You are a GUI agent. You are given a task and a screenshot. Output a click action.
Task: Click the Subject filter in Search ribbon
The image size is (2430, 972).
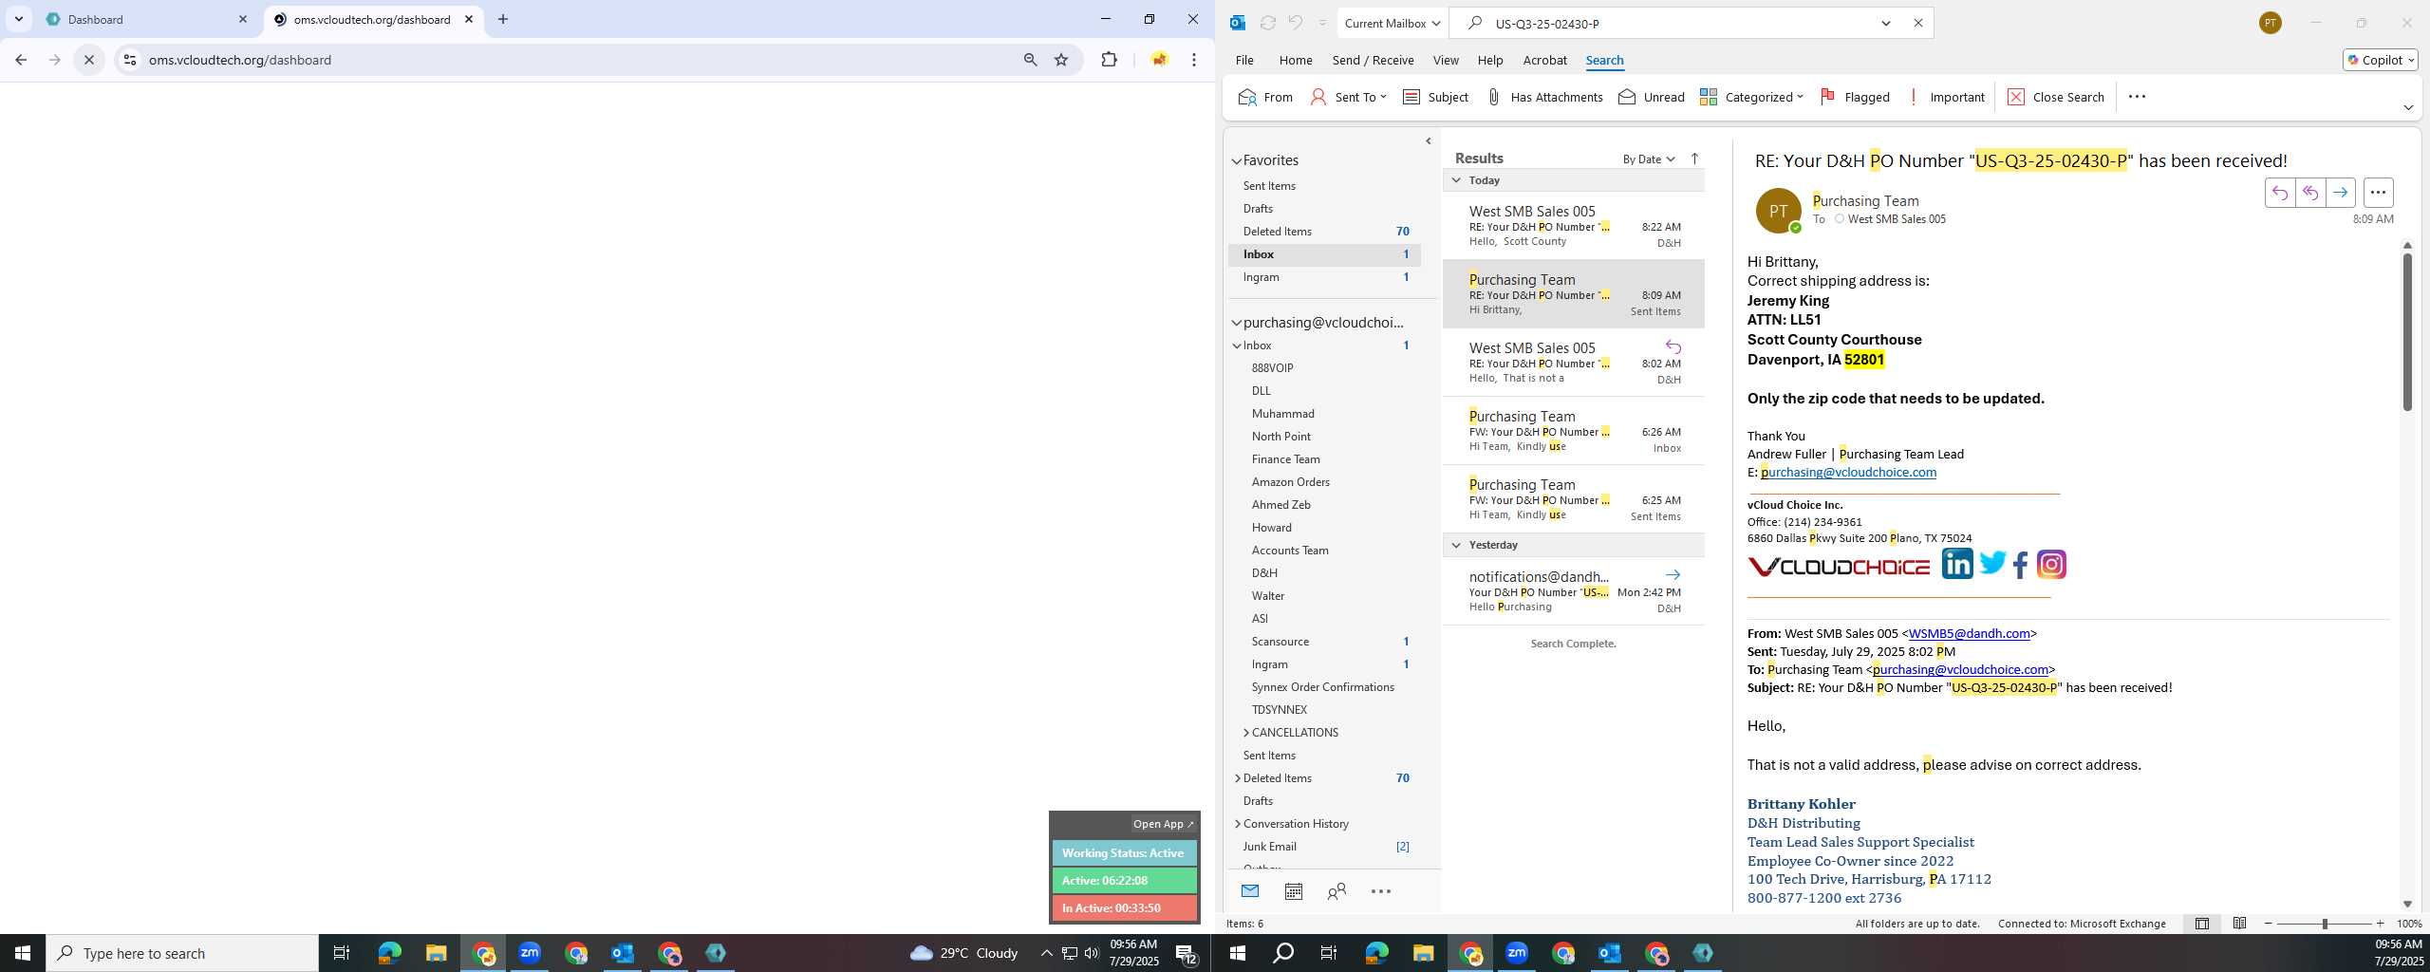point(1435,97)
